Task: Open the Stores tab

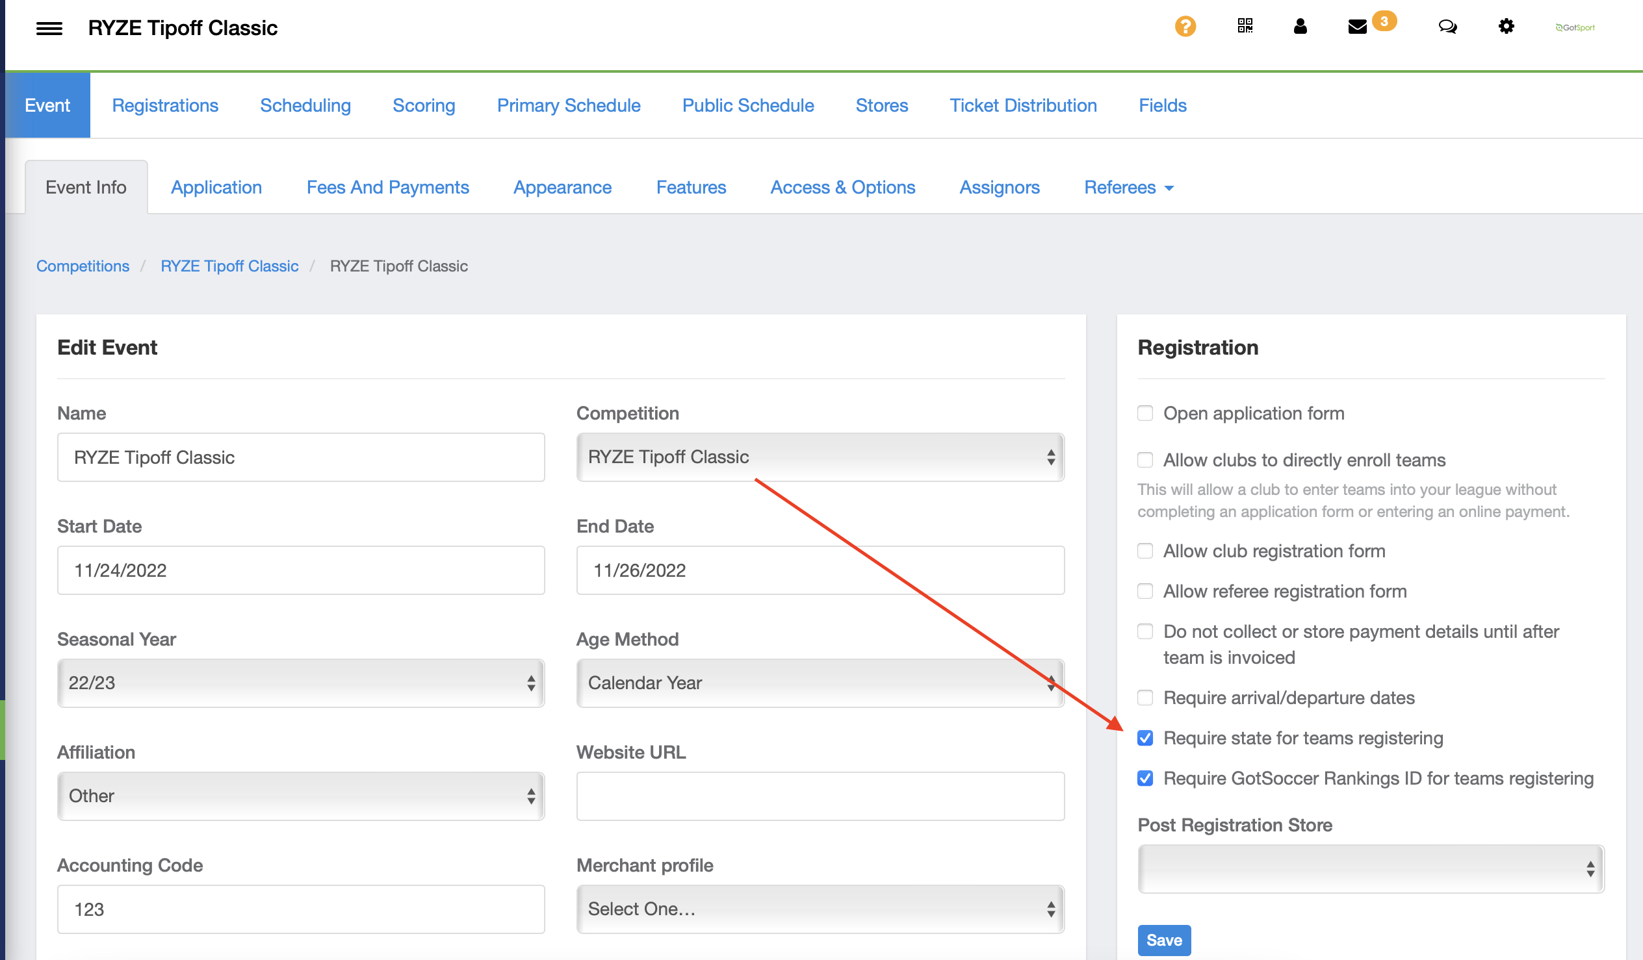Action: [x=881, y=106]
